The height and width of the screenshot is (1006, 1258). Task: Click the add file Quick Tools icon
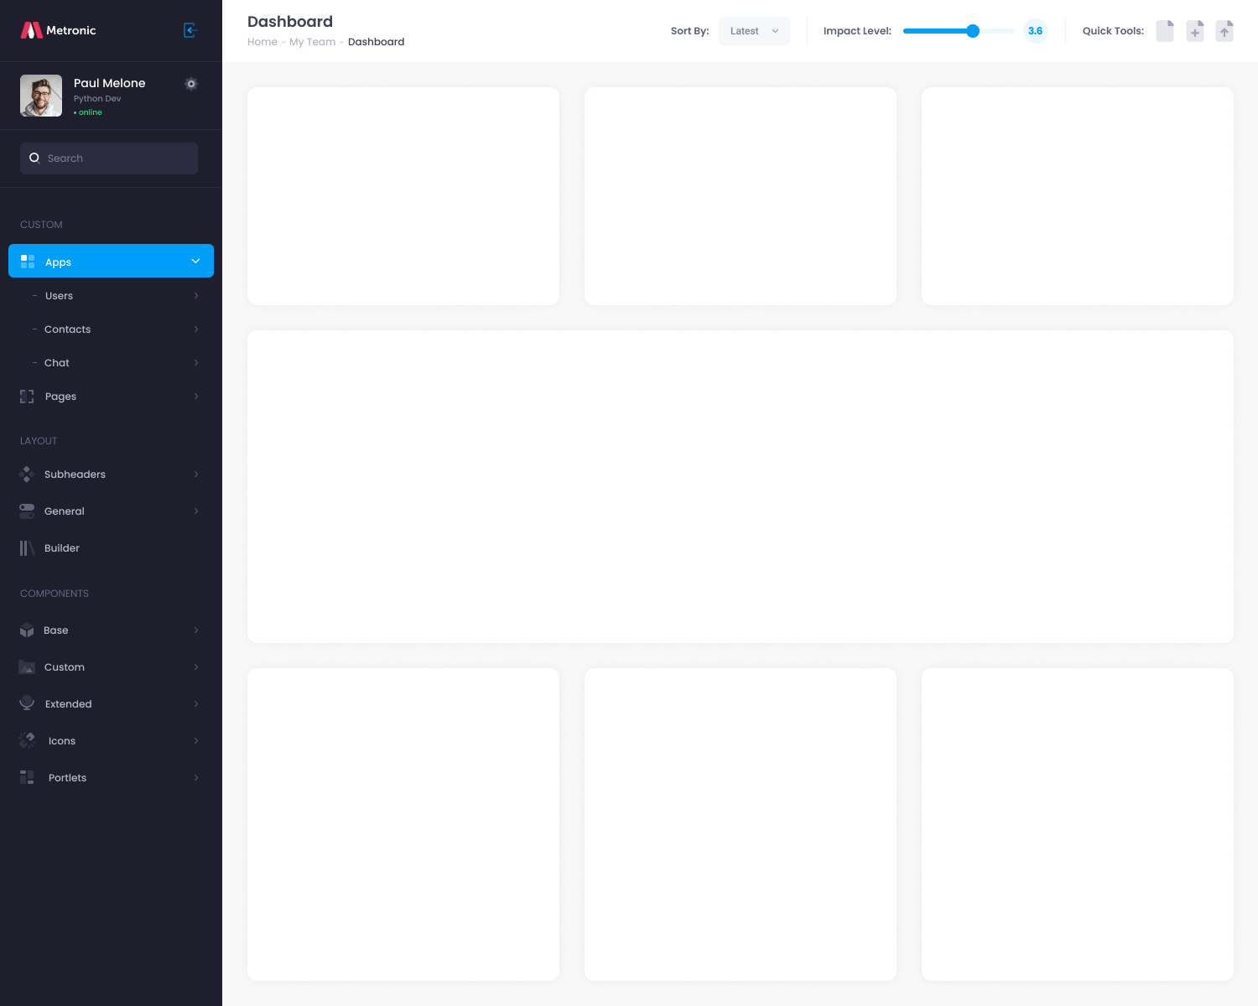point(1195,31)
